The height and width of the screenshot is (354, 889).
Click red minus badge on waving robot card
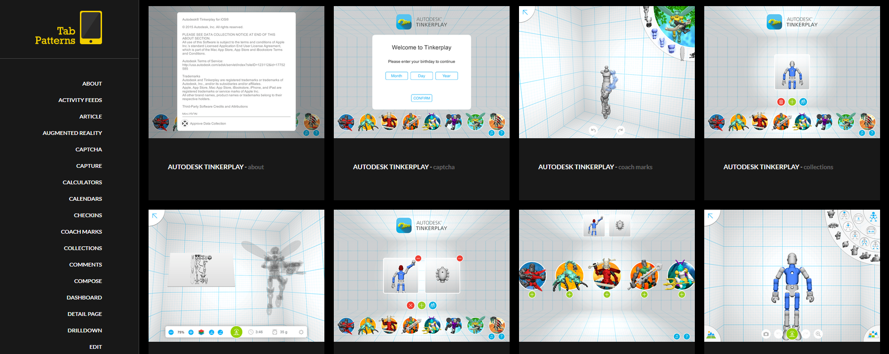pos(418,258)
